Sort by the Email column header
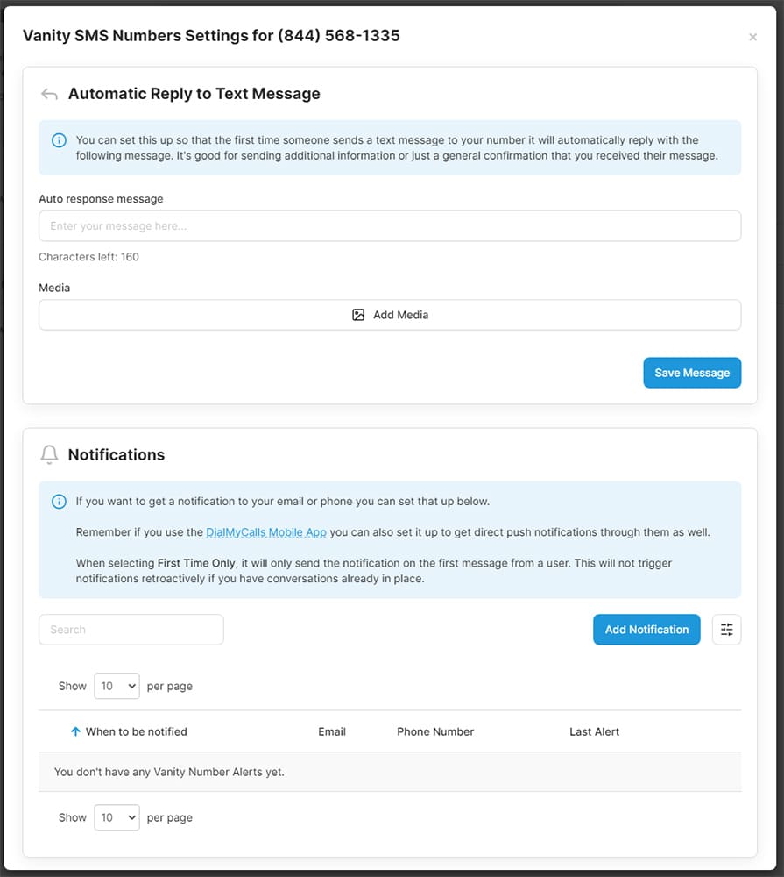 pyautogui.click(x=332, y=731)
